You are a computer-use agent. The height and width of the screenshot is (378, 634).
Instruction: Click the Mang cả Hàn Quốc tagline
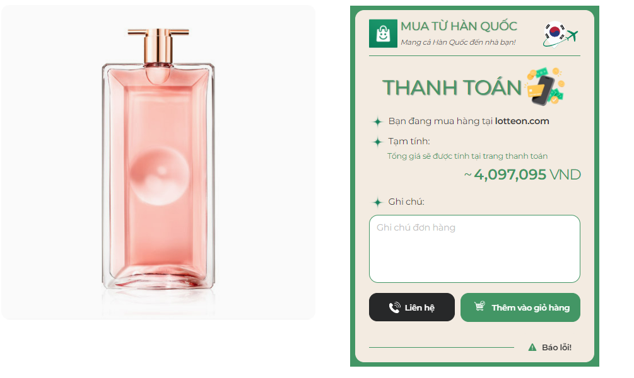pyautogui.click(x=458, y=42)
